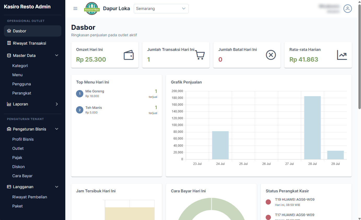Image resolution: width=361 pixels, height=220 pixels.
Task: Go to Pengguna submenu
Action: click(22, 84)
